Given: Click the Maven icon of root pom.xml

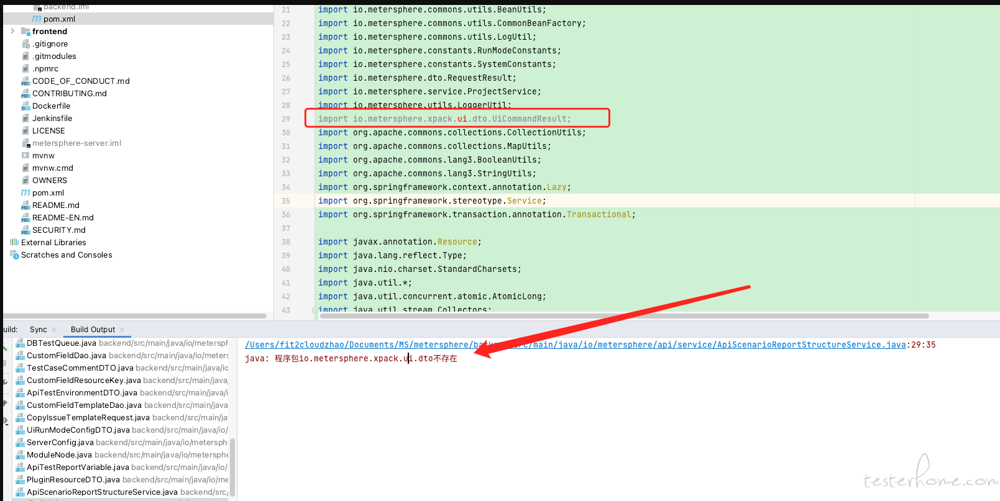Looking at the screenshot, I should pyautogui.click(x=25, y=192).
